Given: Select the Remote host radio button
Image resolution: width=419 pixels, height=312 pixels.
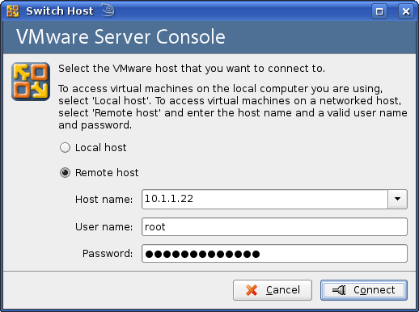Looking at the screenshot, I should coord(65,173).
